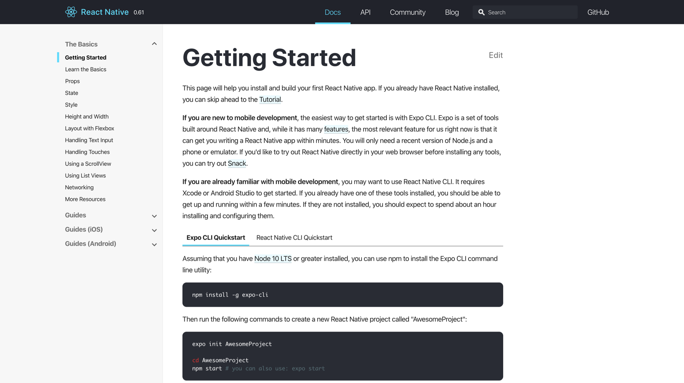Focus the Search input field
684x383 pixels.
[525, 12]
